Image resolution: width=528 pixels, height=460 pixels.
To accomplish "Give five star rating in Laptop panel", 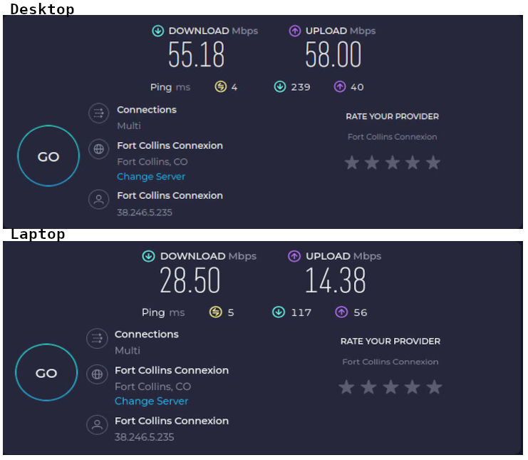I will 435,387.
